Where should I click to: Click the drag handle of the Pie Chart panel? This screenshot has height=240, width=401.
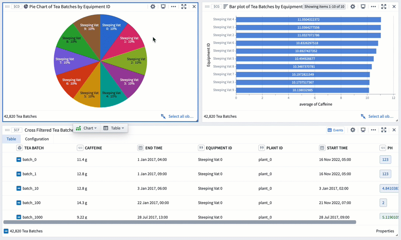click(x=7, y=7)
